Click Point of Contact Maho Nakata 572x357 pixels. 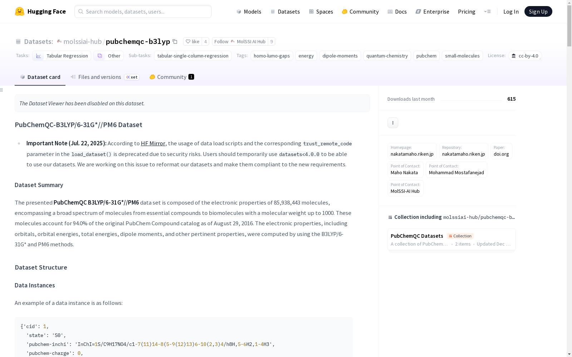(405, 170)
